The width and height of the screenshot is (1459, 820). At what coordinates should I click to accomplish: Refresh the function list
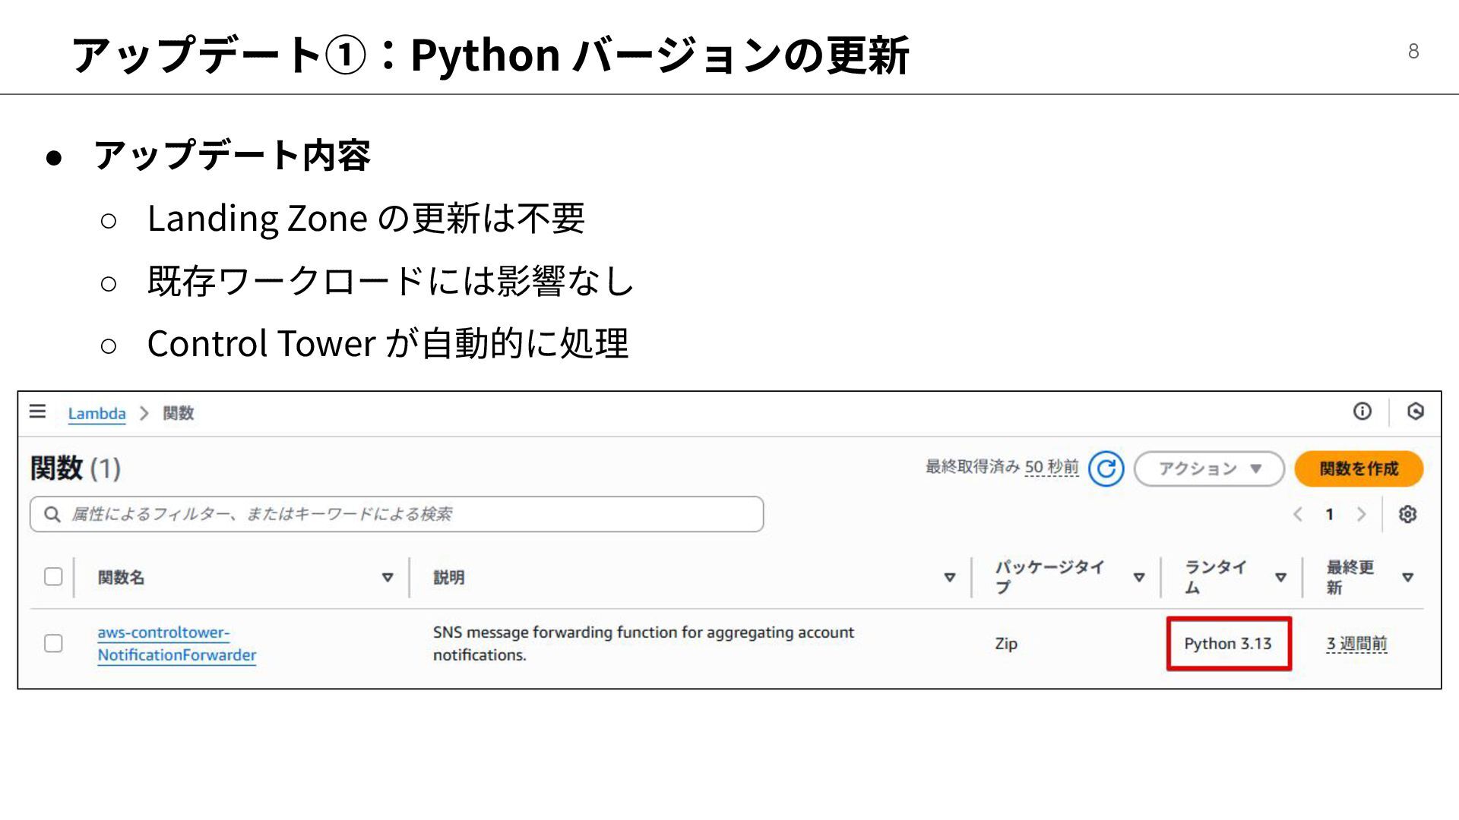point(1106,468)
